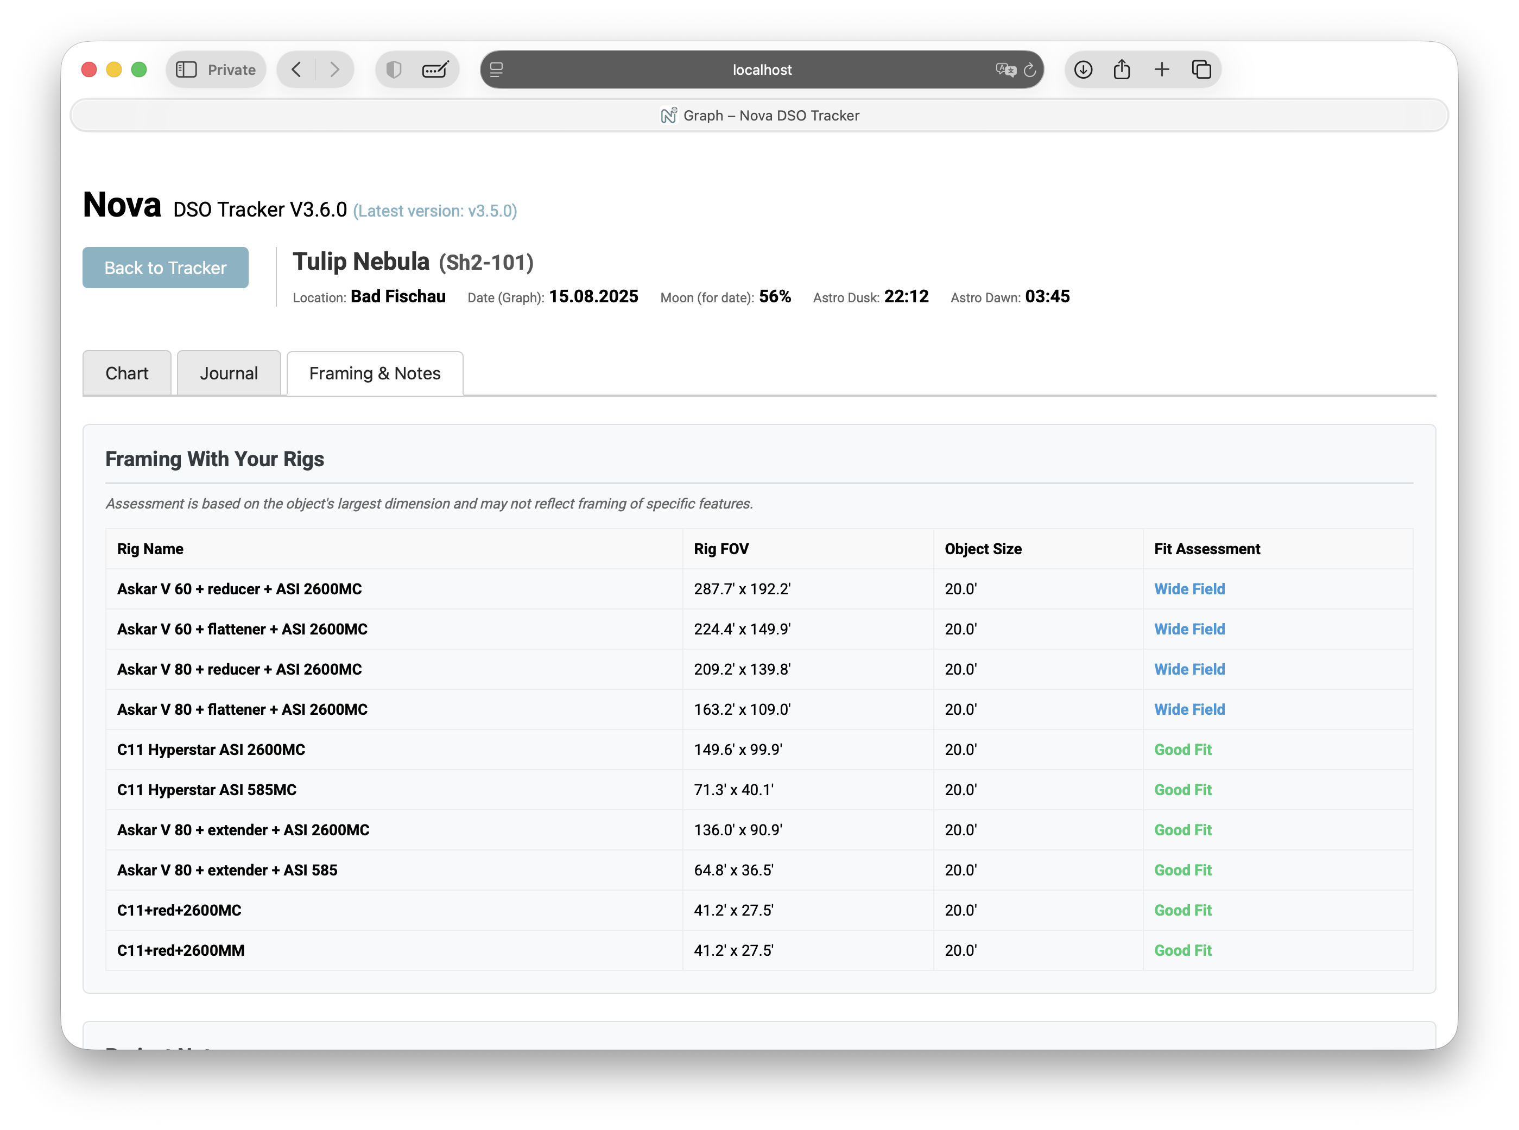Click the localhost address field
1519x1130 pixels.
pyautogui.click(x=761, y=70)
